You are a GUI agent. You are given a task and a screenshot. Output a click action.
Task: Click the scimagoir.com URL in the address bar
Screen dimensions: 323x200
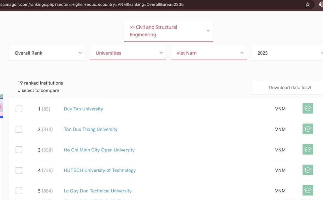pyautogui.click(x=92, y=4)
